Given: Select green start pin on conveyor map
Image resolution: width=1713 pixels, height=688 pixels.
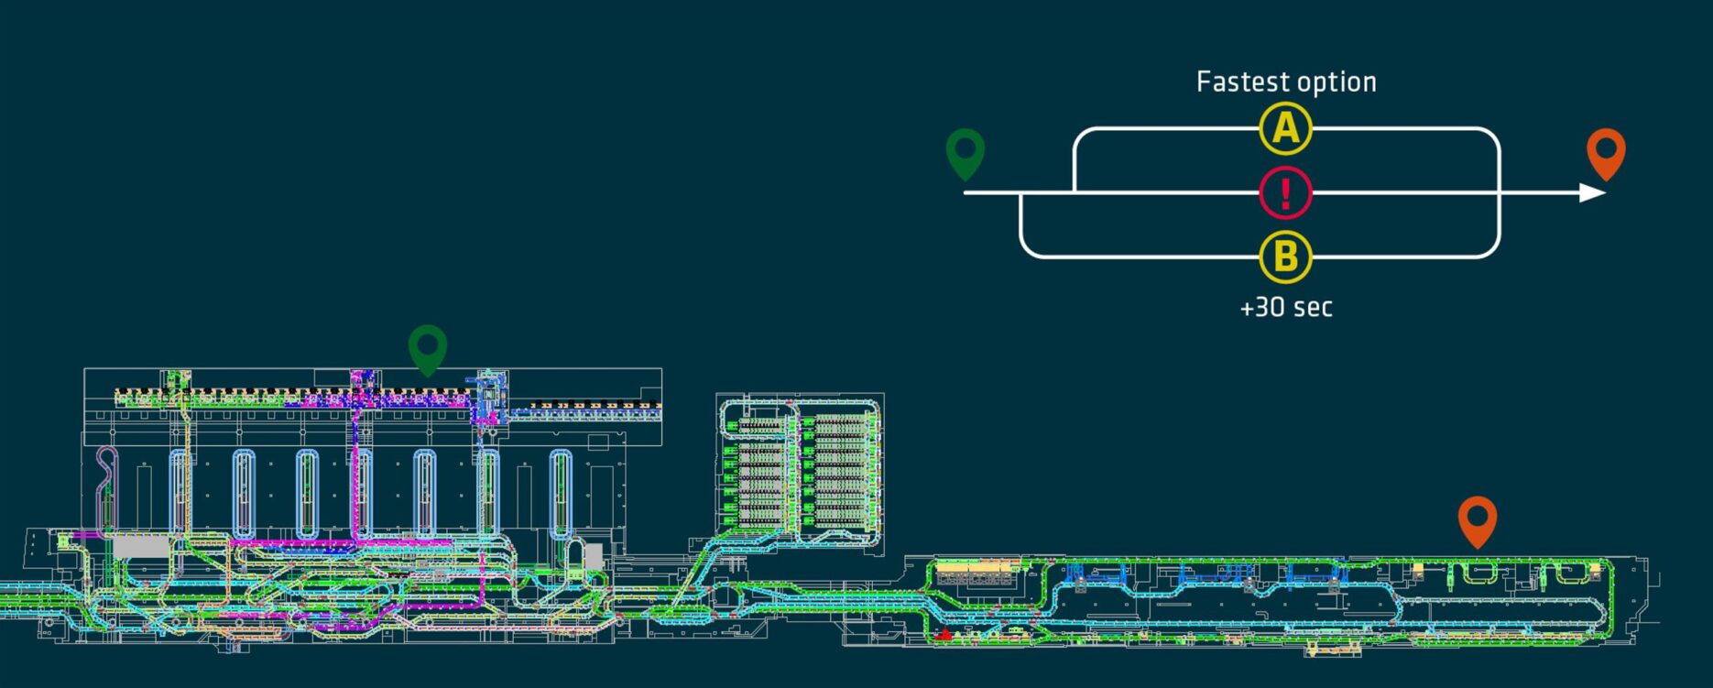Looking at the screenshot, I should pyautogui.click(x=427, y=347).
